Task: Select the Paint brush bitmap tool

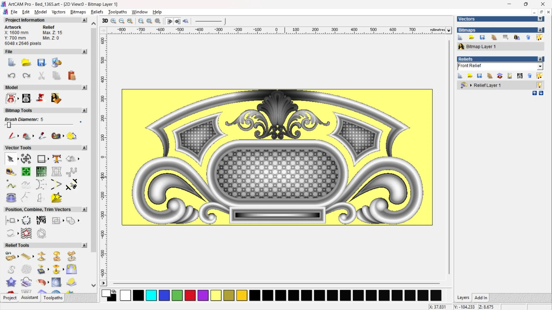Action: pos(11,136)
